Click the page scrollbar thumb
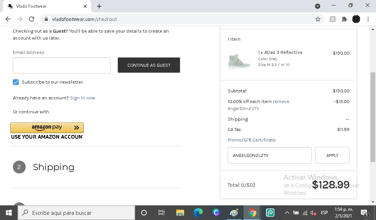 point(373,117)
